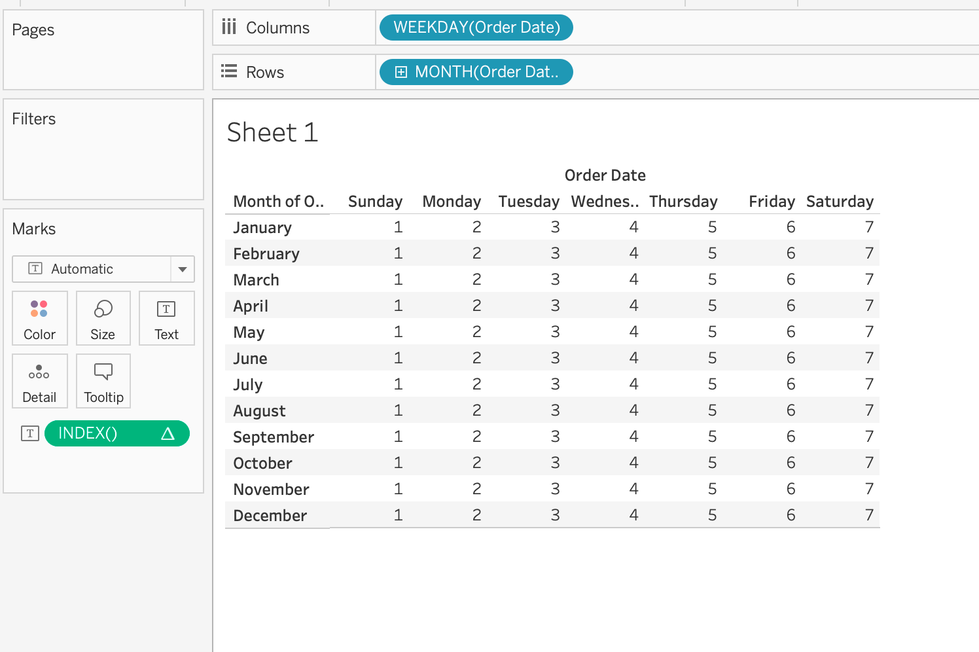Click the Columns shelf icon

tap(229, 27)
